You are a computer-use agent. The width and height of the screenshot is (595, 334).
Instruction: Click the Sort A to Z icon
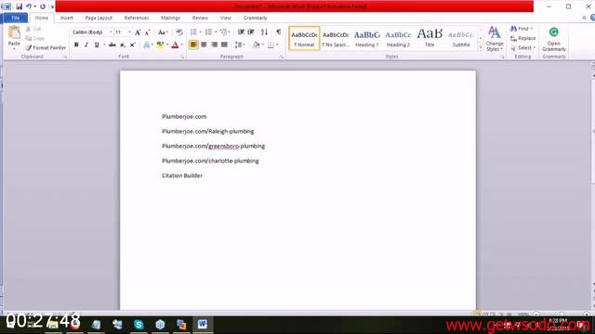coord(264,32)
